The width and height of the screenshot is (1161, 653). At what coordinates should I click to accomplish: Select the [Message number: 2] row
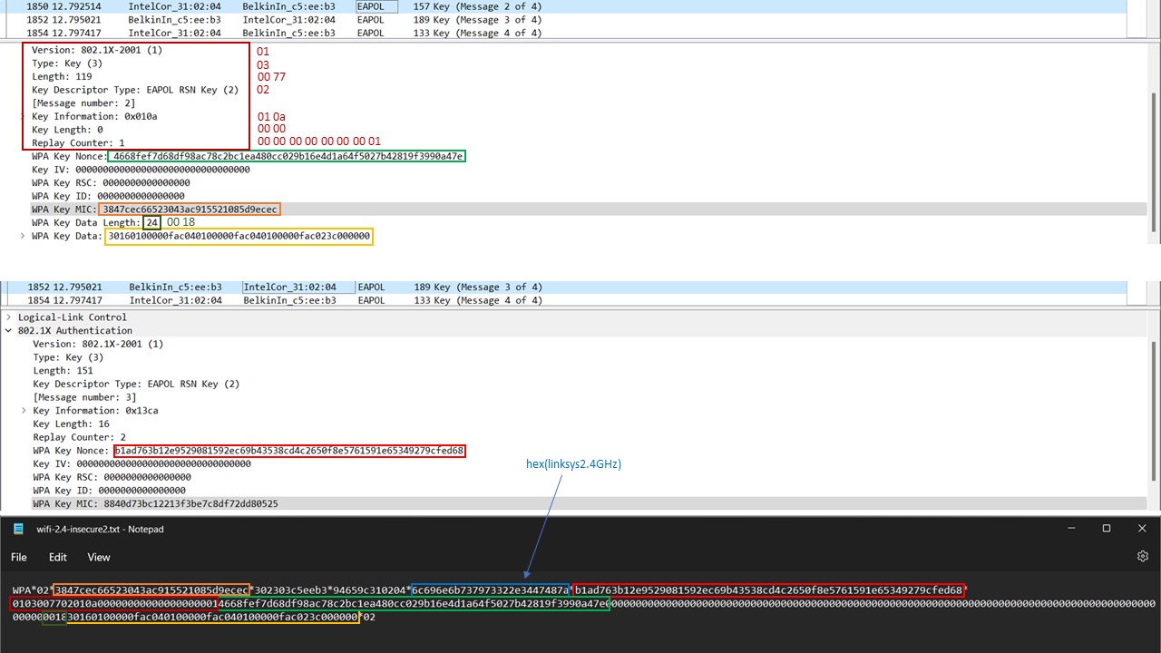click(83, 103)
